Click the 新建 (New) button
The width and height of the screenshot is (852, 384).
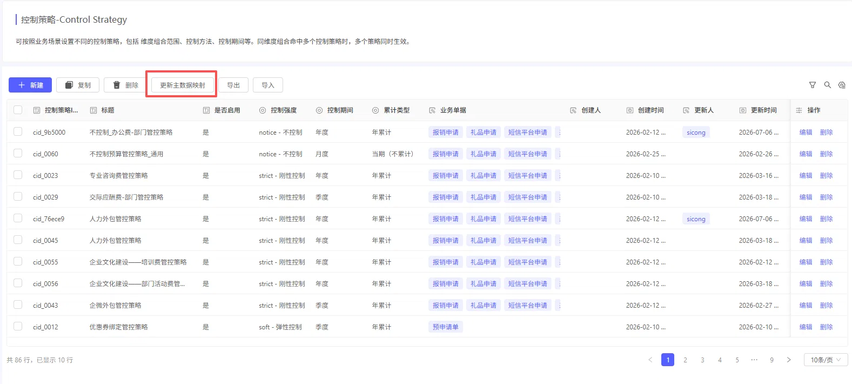pos(30,85)
